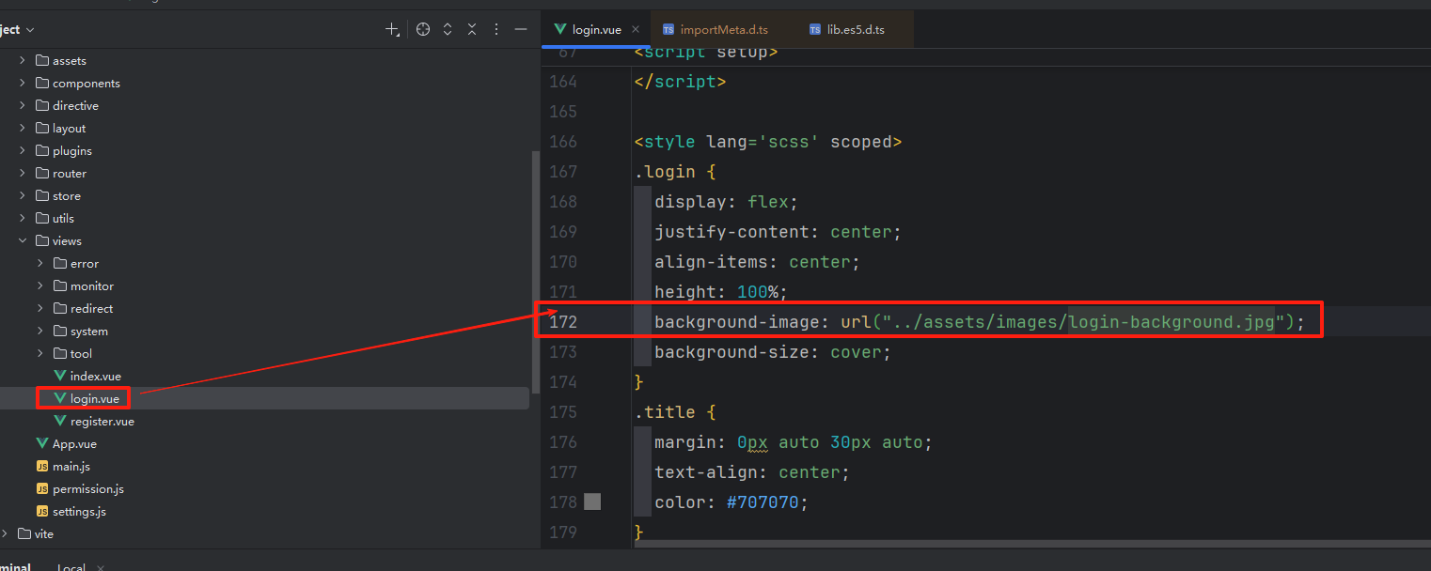Click the Vue icon beside index.vue
The width and height of the screenshot is (1431, 571).
click(60, 376)
